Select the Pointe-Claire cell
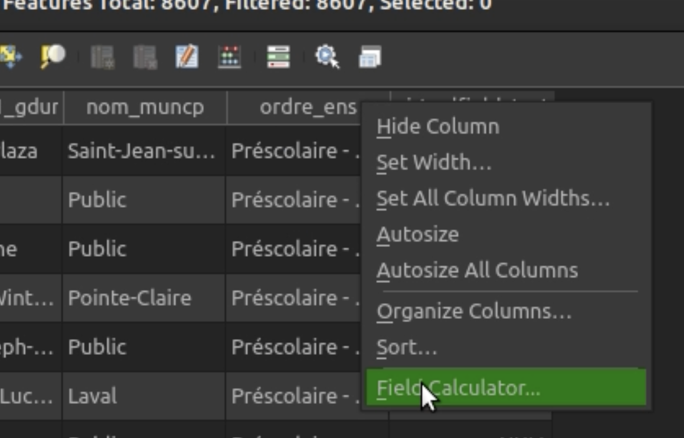The height and width of the screenshot is (438, 684). (x=144, y=298)
